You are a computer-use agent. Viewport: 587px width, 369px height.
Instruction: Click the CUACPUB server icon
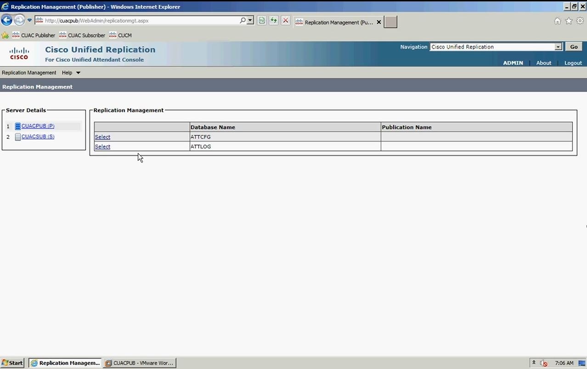(x=18, y=126)
